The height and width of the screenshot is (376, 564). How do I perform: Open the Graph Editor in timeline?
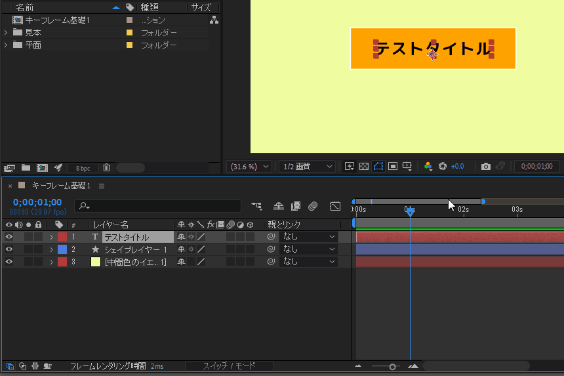335,206
